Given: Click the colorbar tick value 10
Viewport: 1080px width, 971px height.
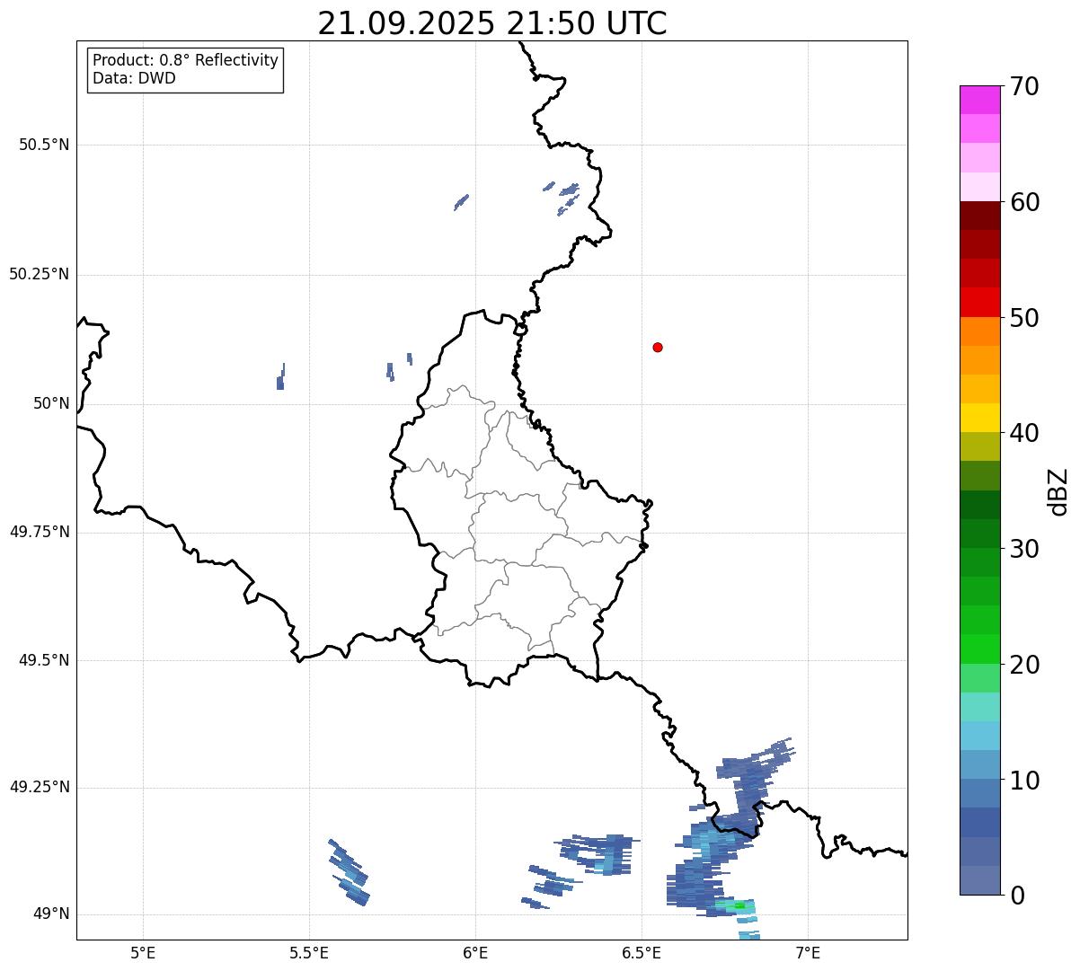Looking at the screenshot, I should point(1024,780).
